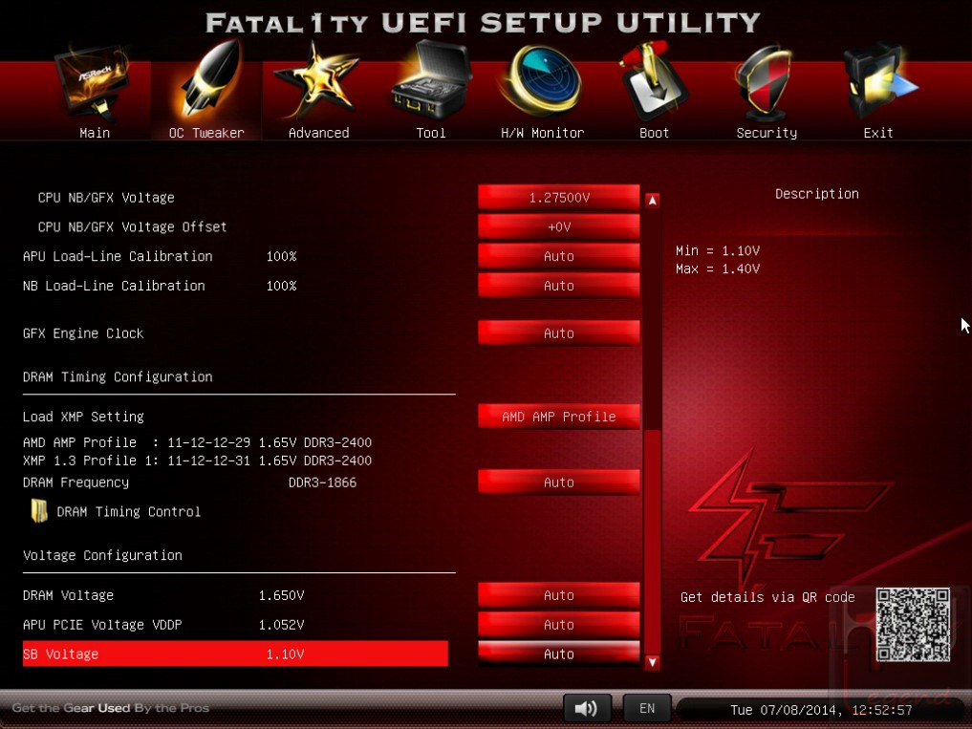Open the CPU NB/GFX Voltage 1.27500V field

pos(559,197)
